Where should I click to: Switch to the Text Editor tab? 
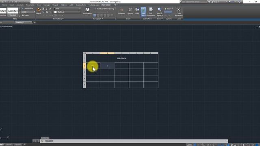(106, 5)
